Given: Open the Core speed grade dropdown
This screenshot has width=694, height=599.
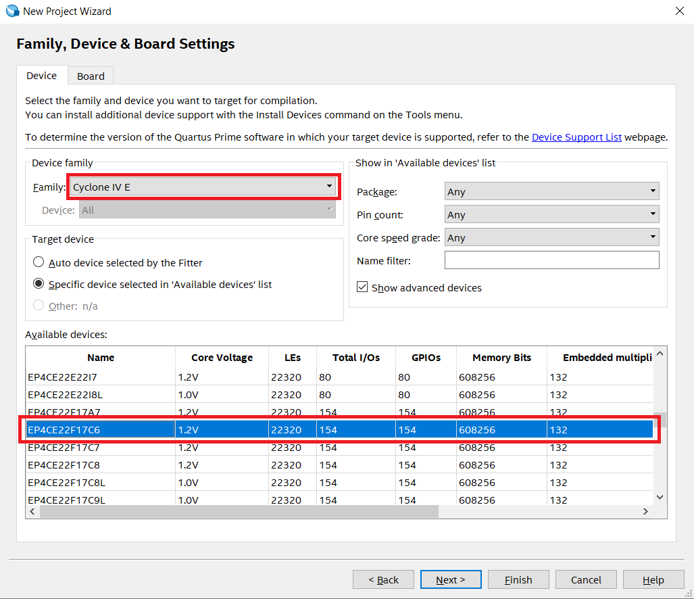Looking at the screenshot, I should [x=551, y=237].
